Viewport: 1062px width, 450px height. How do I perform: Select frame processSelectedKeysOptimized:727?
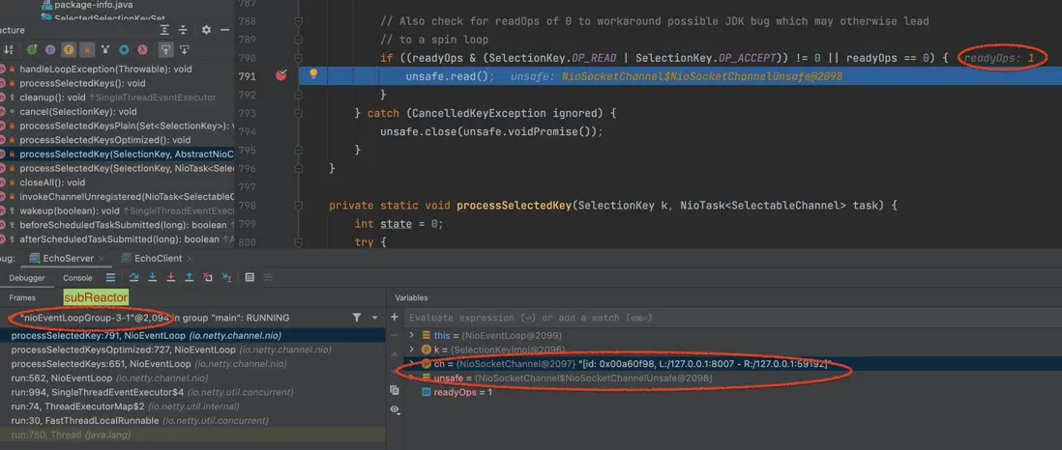coord(192,350)
